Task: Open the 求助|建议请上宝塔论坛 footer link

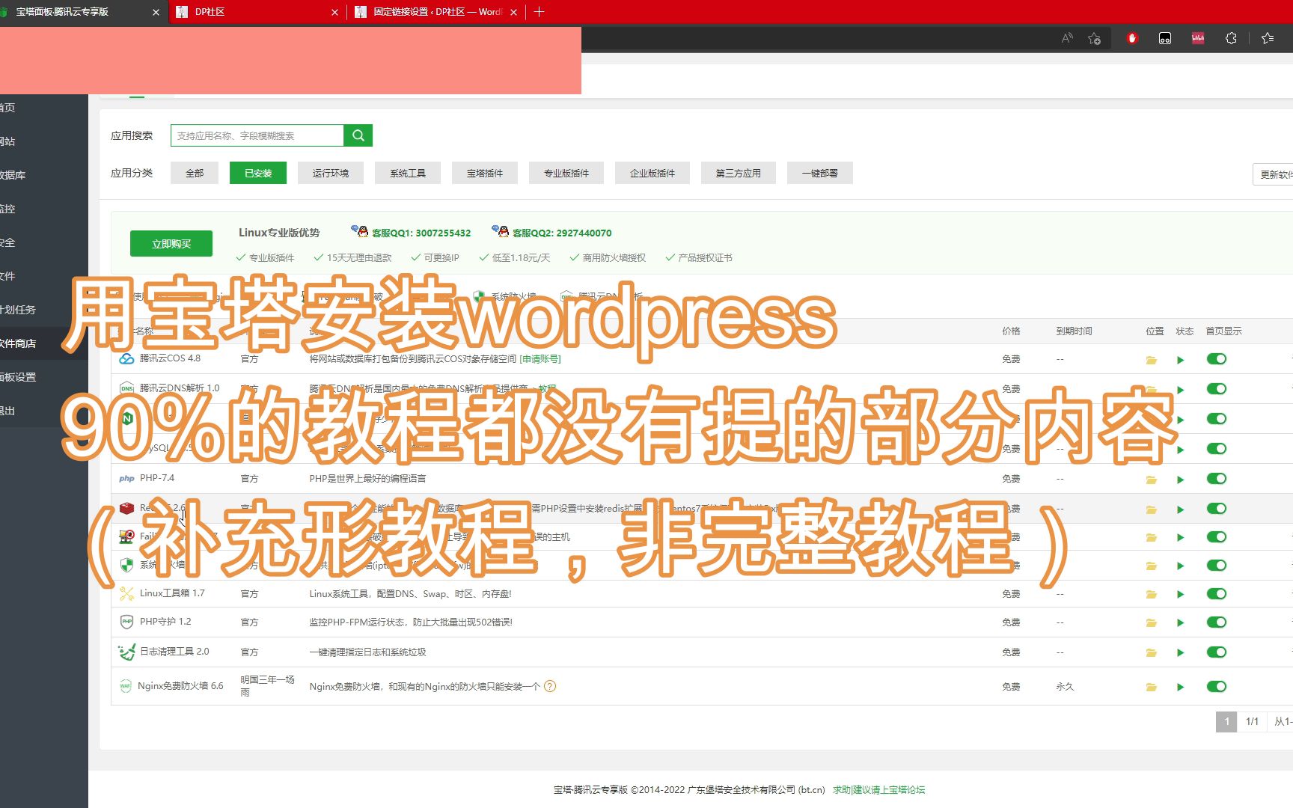Action: point(879,790)
